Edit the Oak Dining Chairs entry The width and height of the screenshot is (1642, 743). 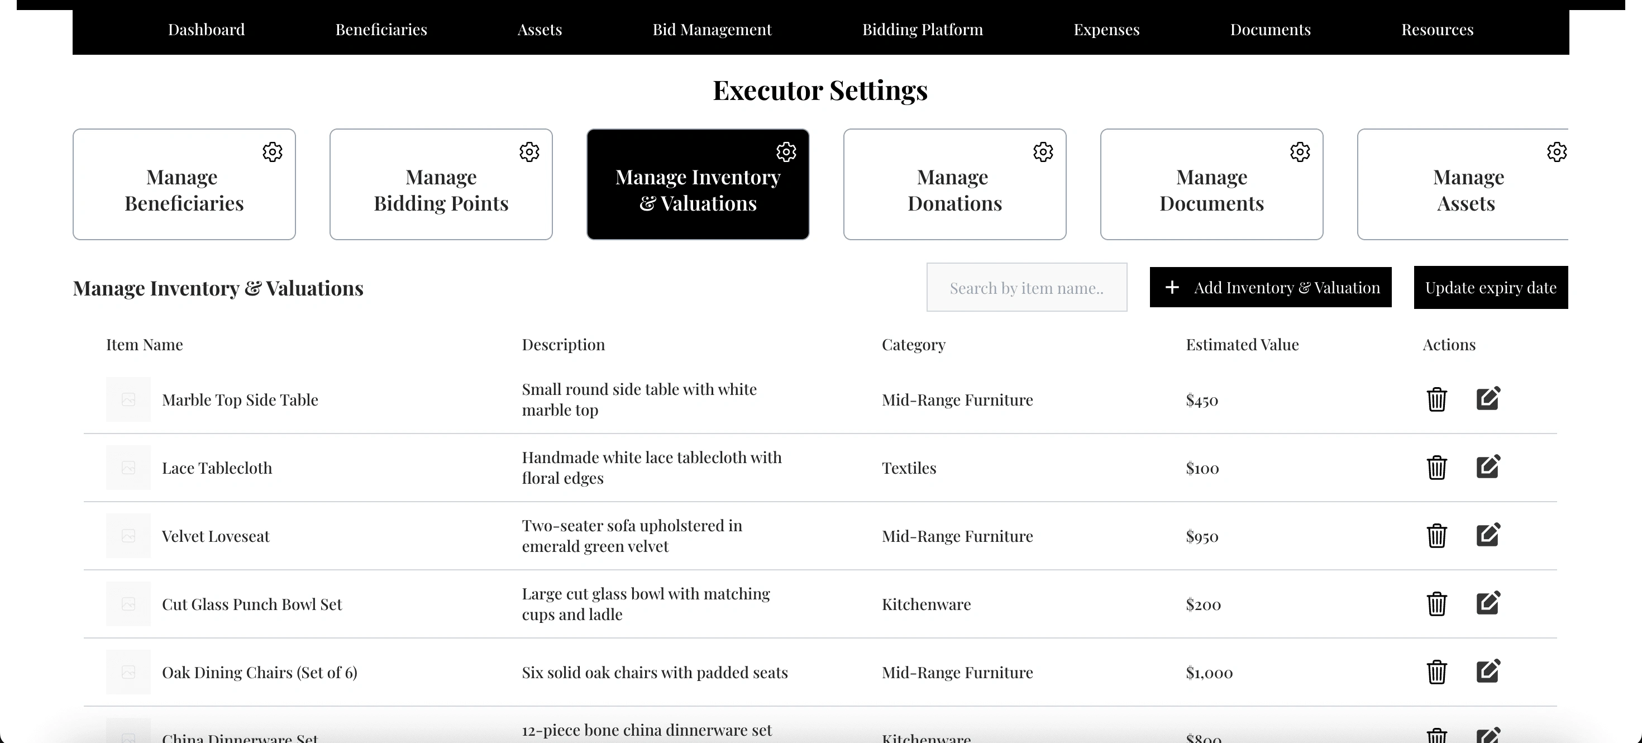(1488, 671)
